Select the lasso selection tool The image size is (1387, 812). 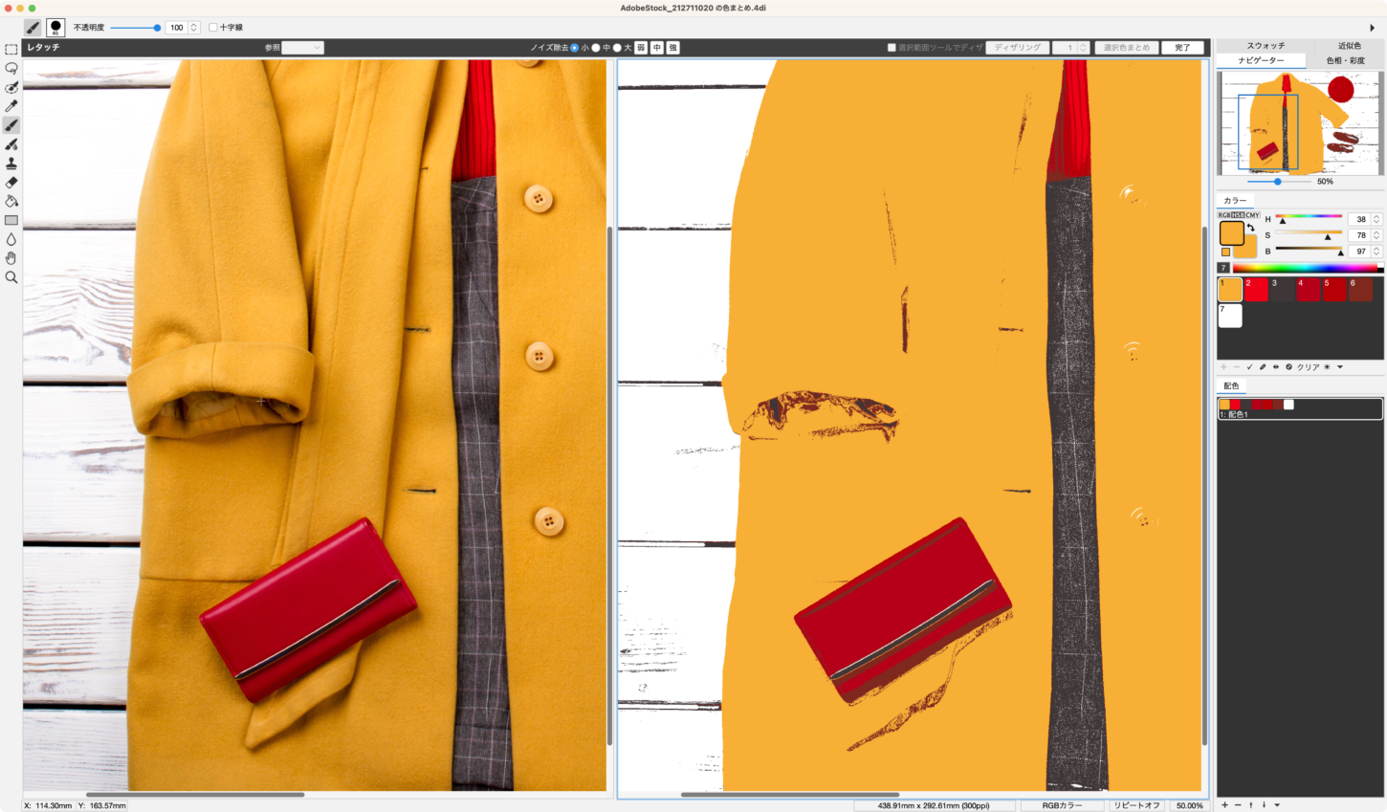[11, 69]
